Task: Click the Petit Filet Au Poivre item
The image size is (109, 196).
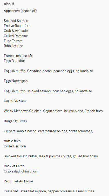Action: (x=18, y=181)
